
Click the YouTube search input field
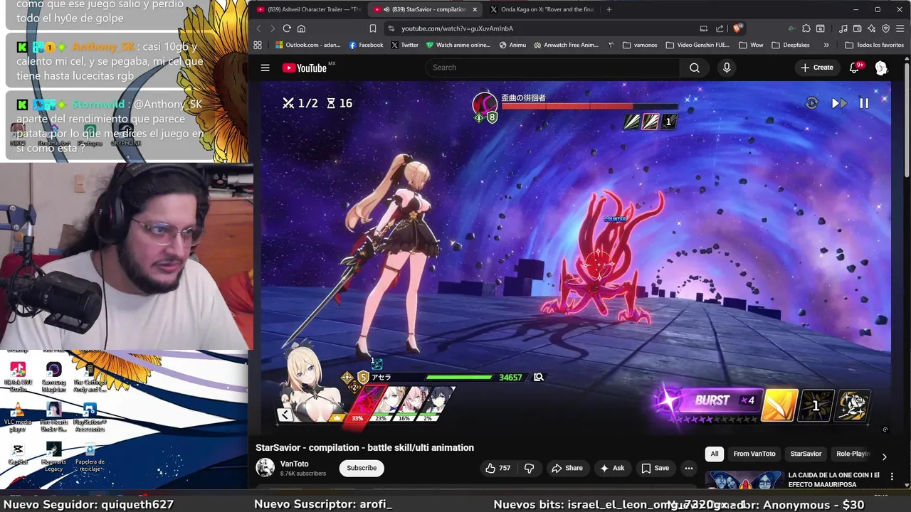coord(552,68)
